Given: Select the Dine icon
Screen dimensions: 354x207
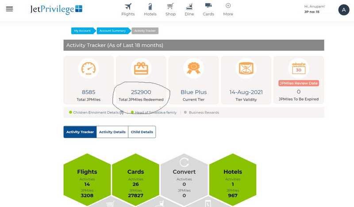Looking at the screenshot, I should 189,6.
